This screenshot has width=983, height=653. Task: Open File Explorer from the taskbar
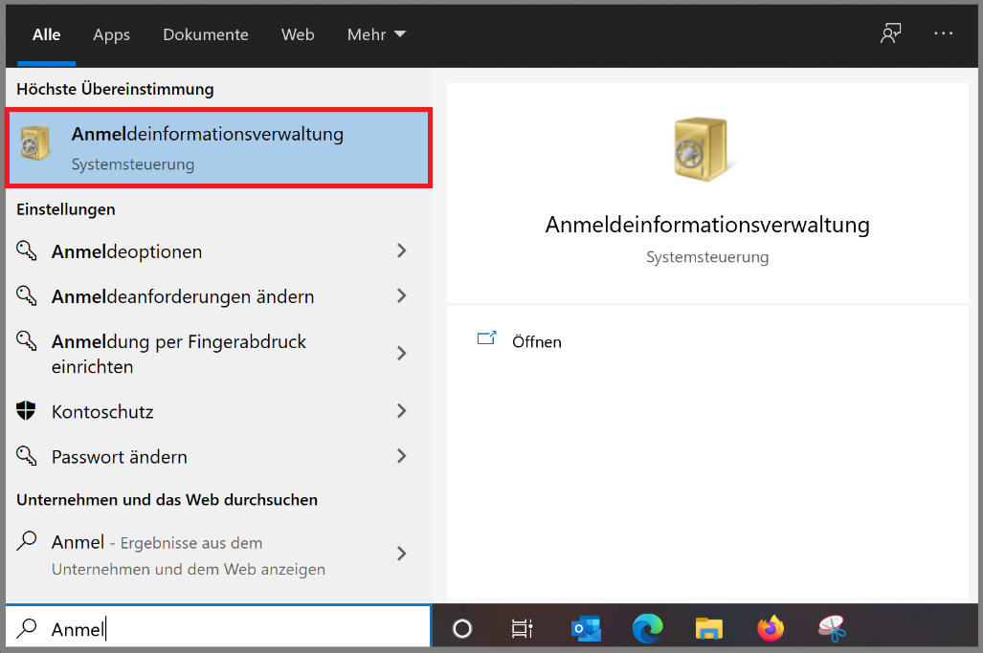708,628
